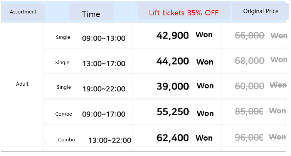The height and width of the screenshot is (156, 291).
Task: Click the crossed-out 66,000 Won price
Action: point(261,35)
